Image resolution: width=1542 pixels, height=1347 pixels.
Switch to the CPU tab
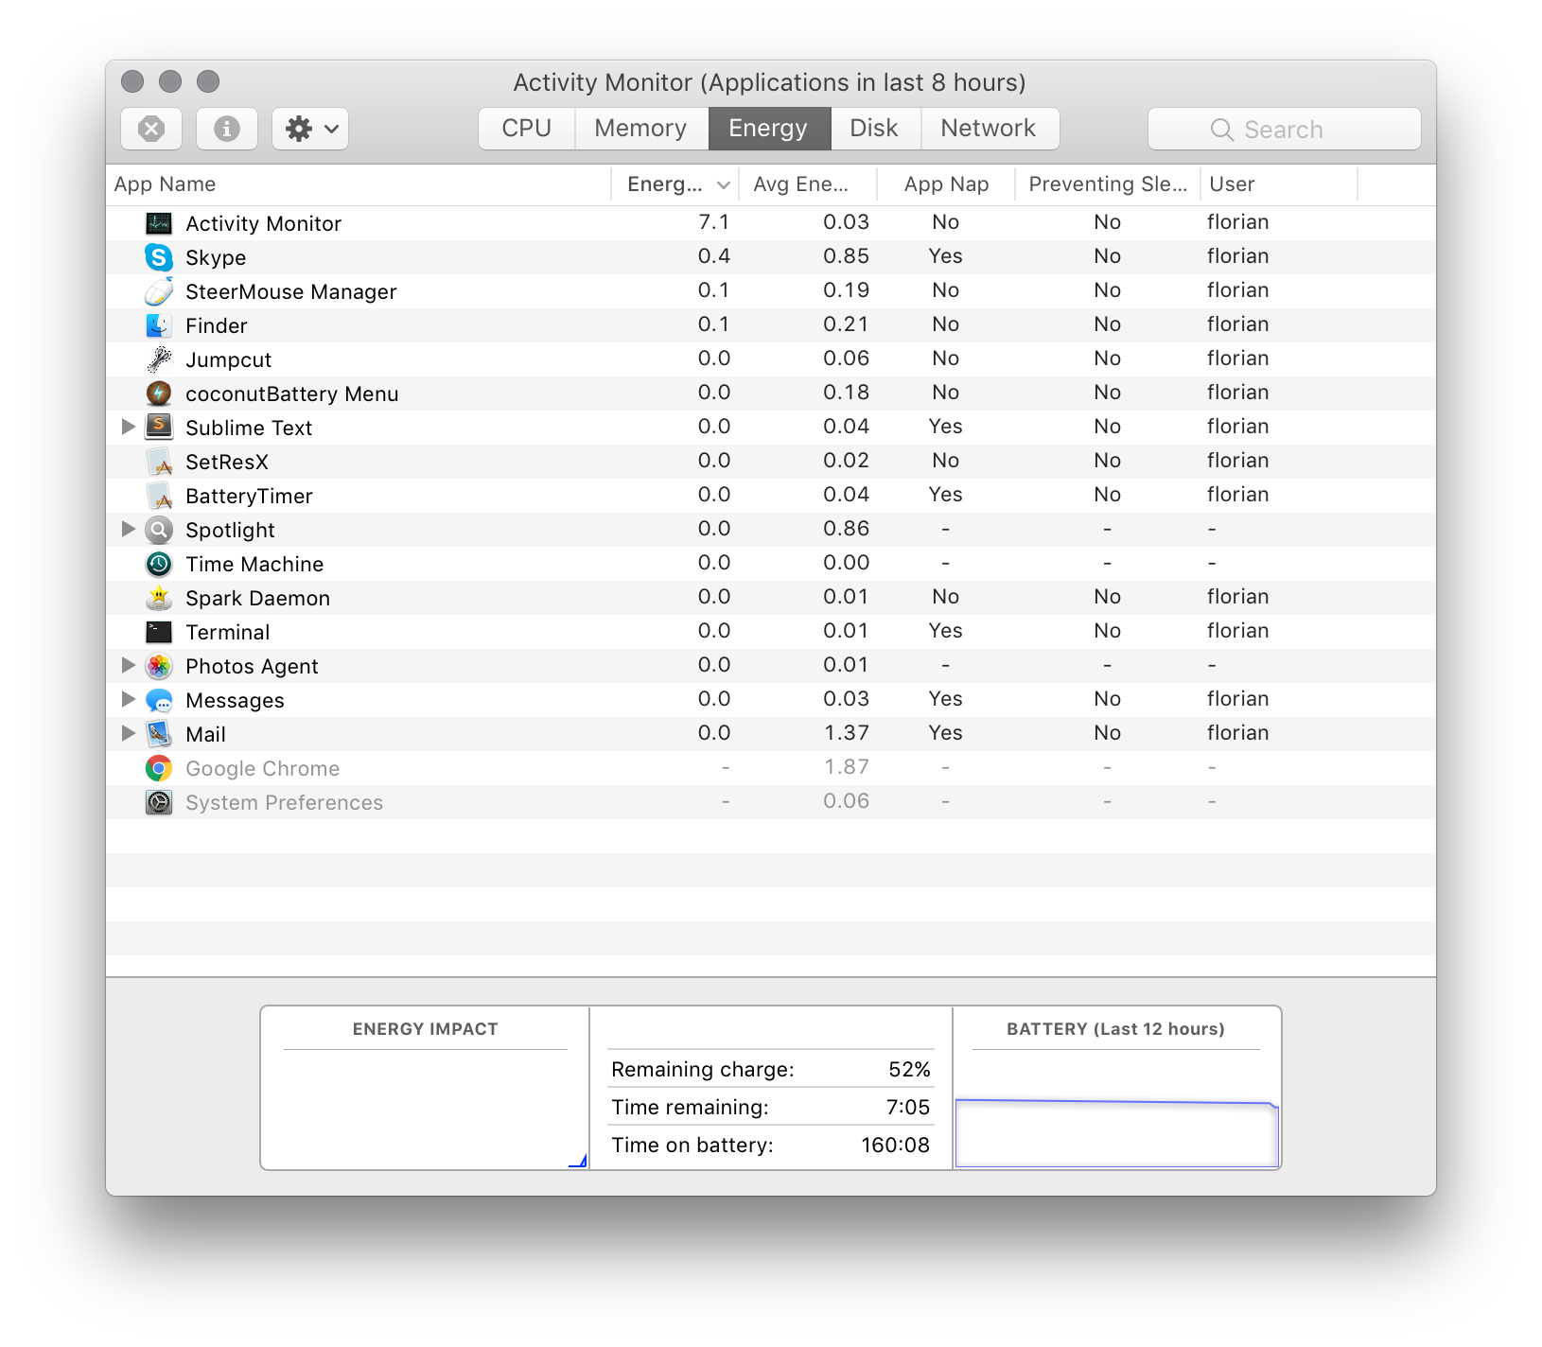point(527,129)
